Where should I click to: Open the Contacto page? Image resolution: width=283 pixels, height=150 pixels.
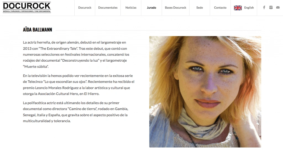click(220, 7)
